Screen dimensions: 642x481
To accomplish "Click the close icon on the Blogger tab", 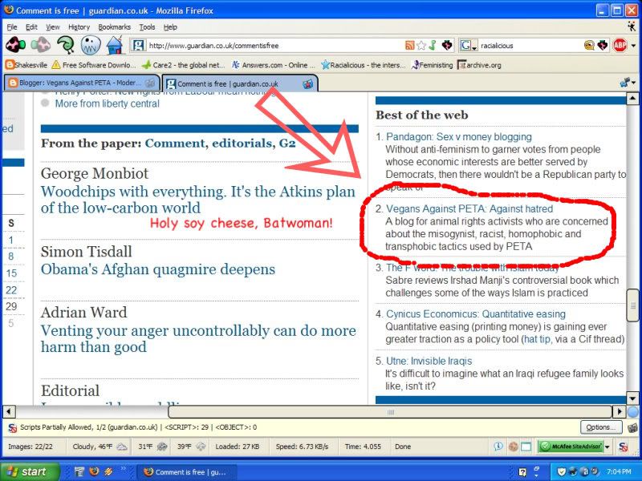I will [150, 83].
